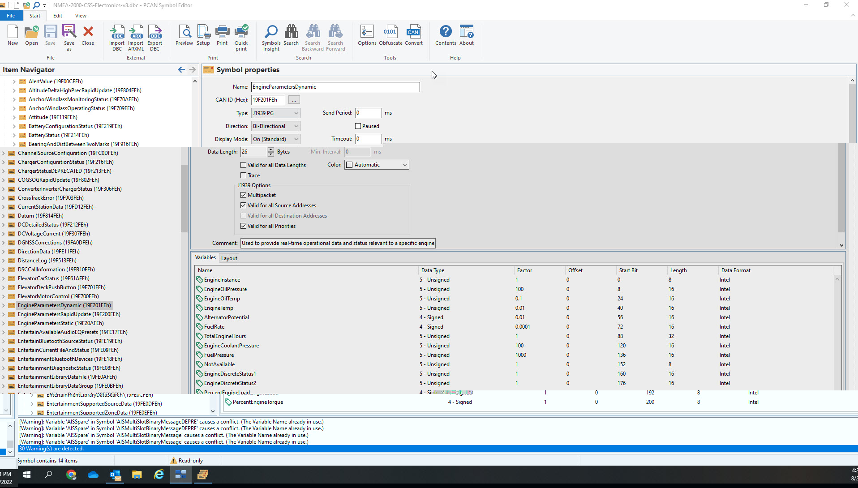
Task: Click the Import DBC icon
Action: coord(117,38)
